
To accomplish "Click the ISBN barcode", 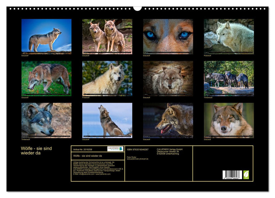I will click(232, 175).
